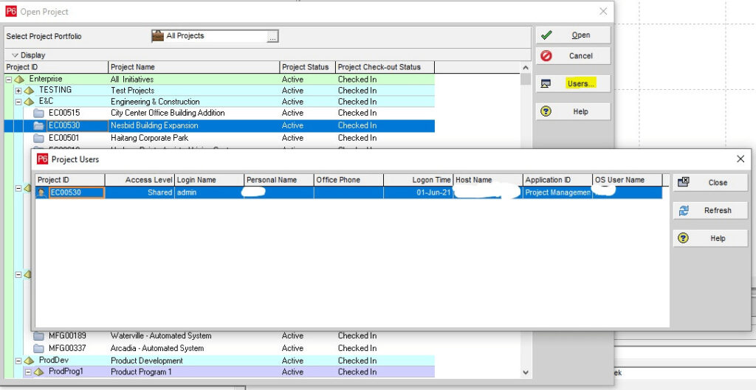Open the Users... dialog button

[x=573, y=84]
